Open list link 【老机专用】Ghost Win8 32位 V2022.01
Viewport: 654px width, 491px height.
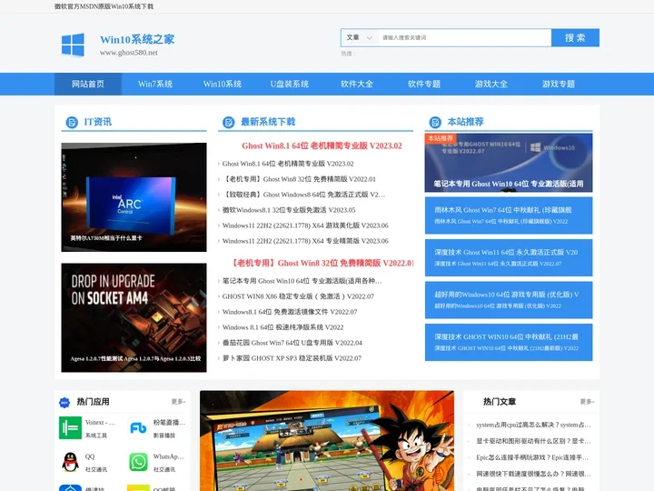point(299,179)
